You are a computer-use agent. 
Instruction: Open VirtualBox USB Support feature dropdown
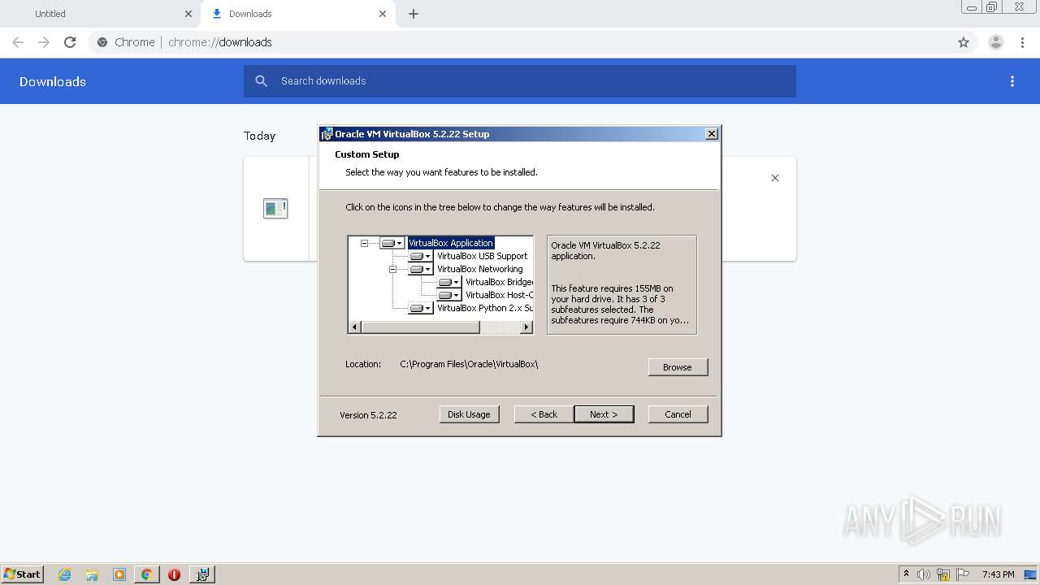coord(420,256)
